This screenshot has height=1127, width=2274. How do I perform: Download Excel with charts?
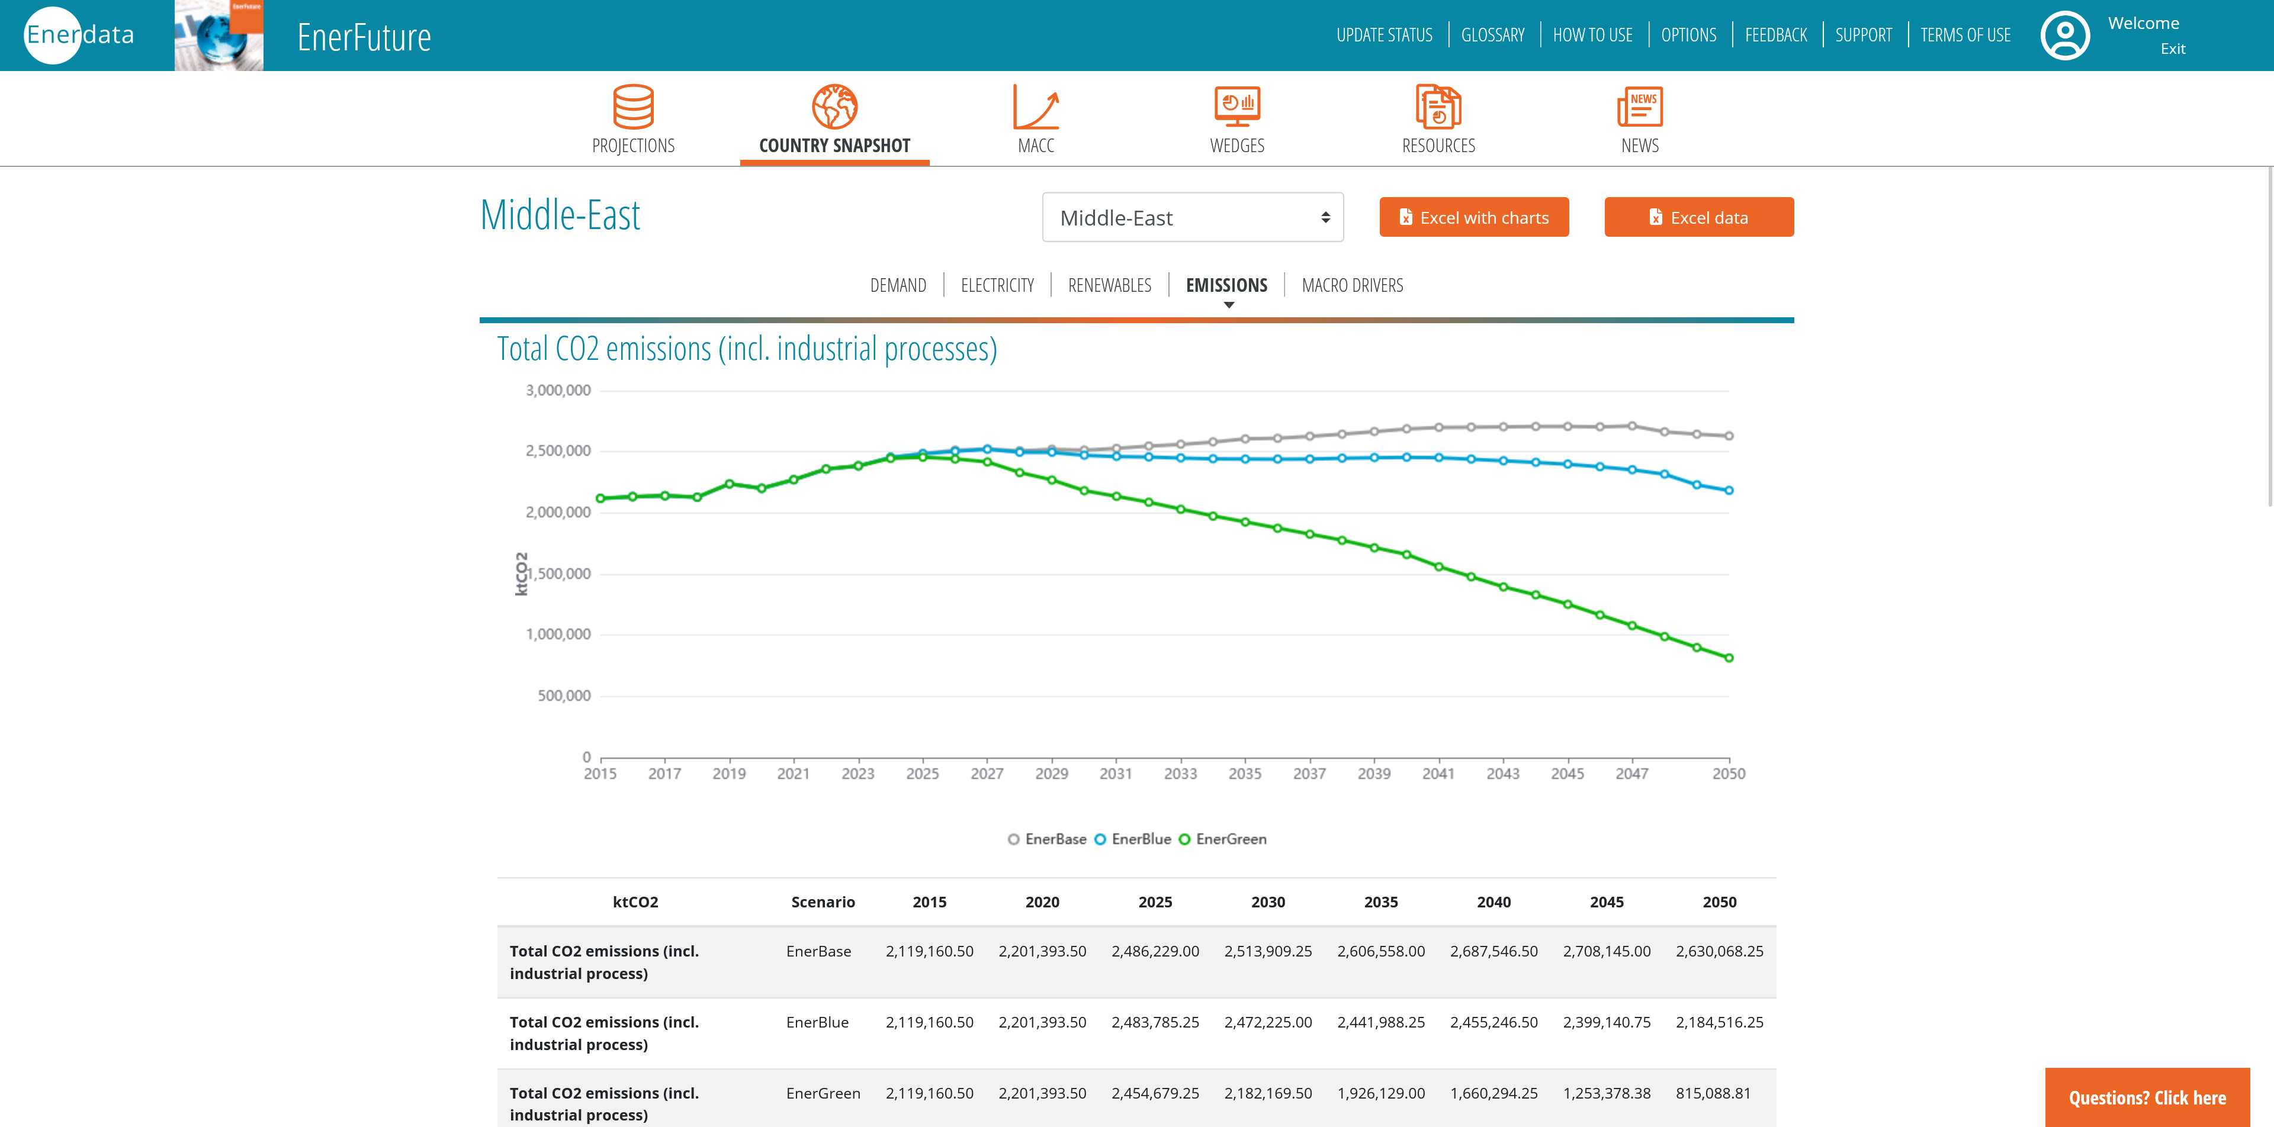coord(1473,217)
